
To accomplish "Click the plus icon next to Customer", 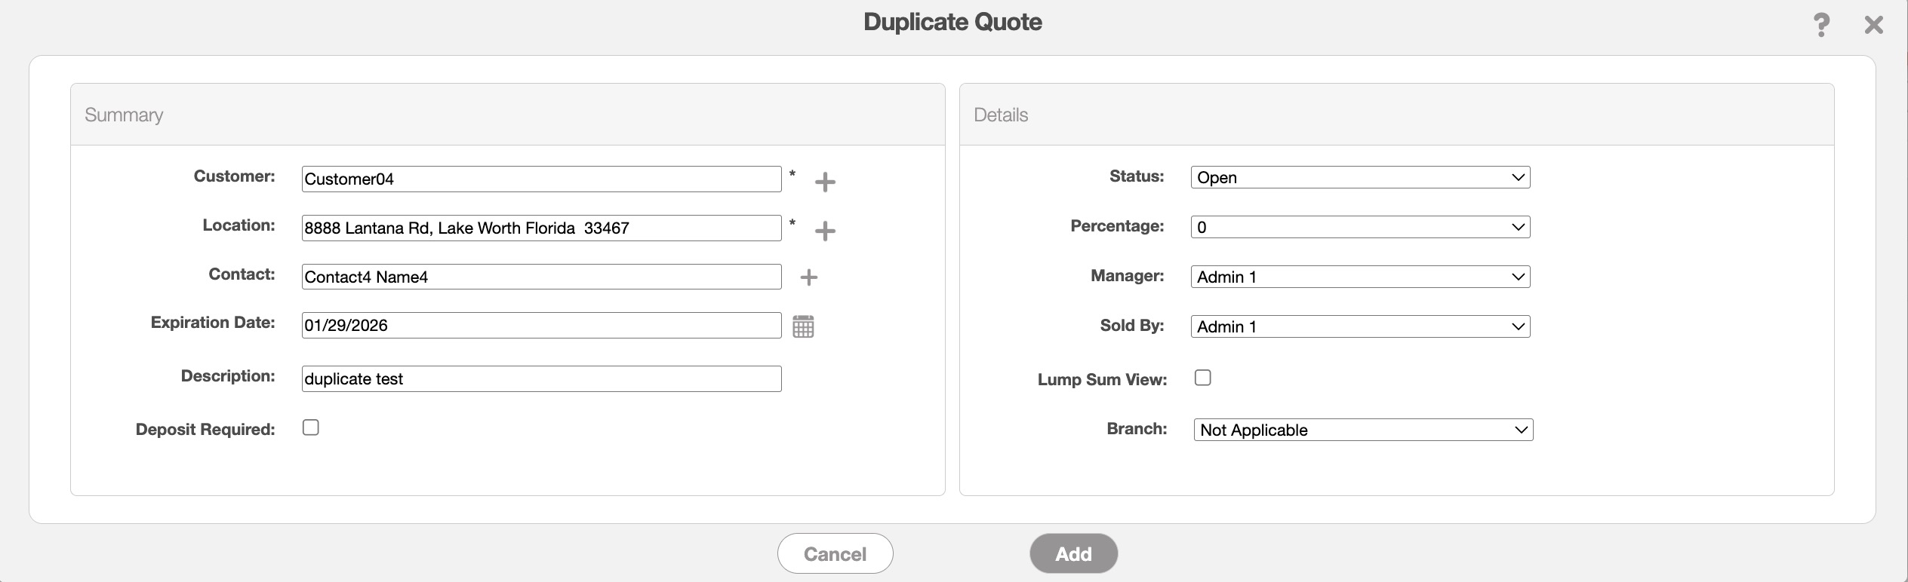I will pyautogui.click(x=825, y=182).
